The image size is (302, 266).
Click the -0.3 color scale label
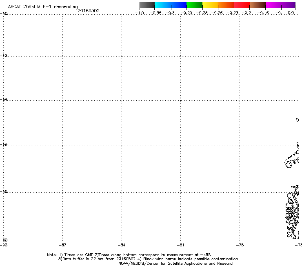pos(170,13)
